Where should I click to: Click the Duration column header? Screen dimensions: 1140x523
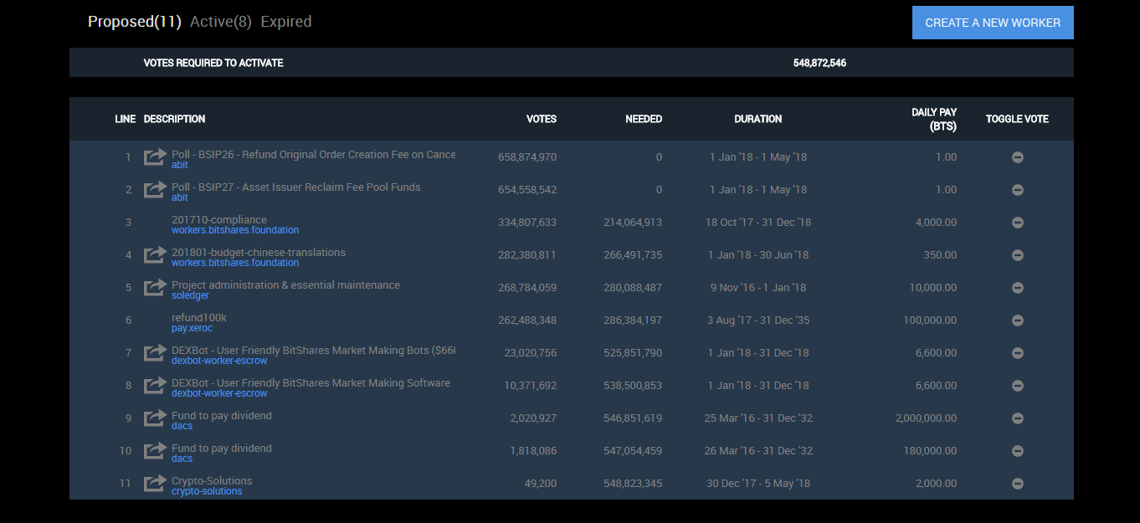pyautogui.click(x=758, y=119)
